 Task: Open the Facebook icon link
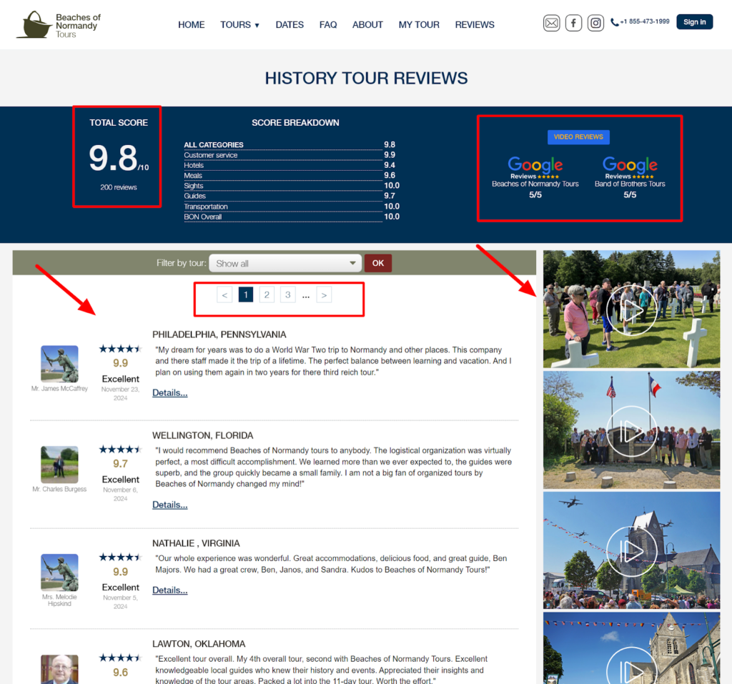[x=573, y=23]
